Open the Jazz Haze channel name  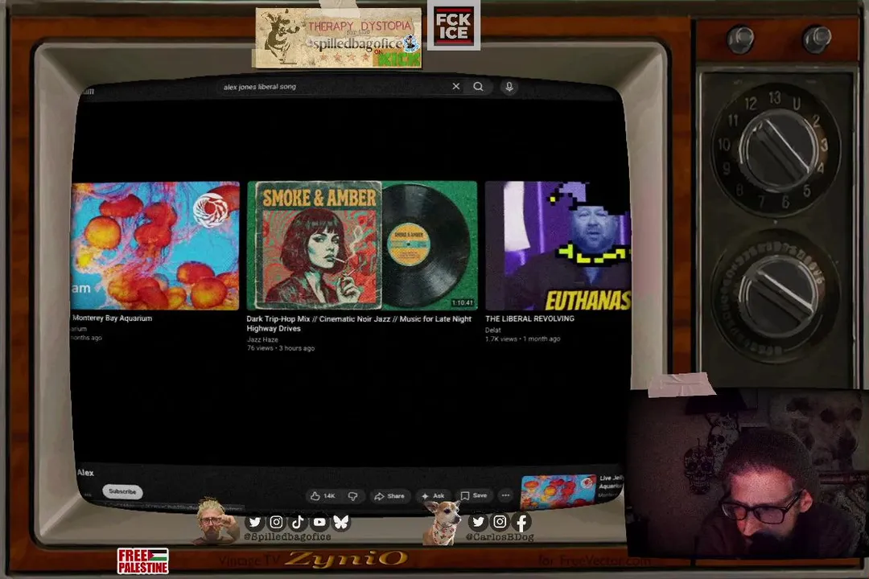pos(262,339)
